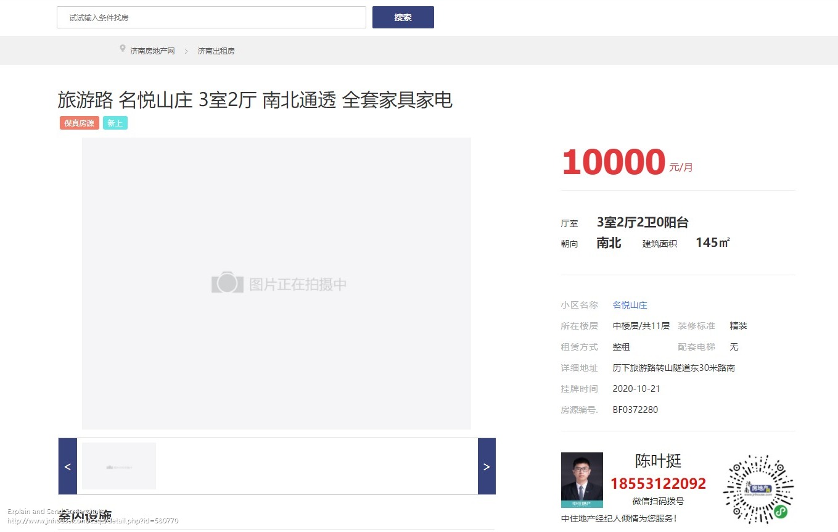Show previous photo with left arrow
The height and width of the screenshot is (532, 838).
[x=67, y=467]
